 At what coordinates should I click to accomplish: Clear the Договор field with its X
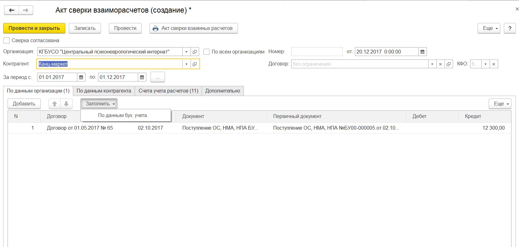(440, 64)
